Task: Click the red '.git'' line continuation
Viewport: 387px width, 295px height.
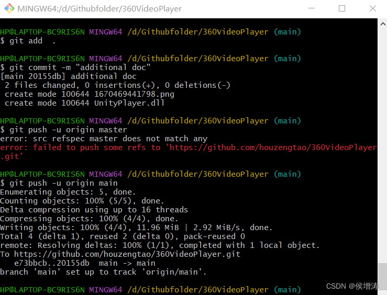Action: (x=12, y=156)
